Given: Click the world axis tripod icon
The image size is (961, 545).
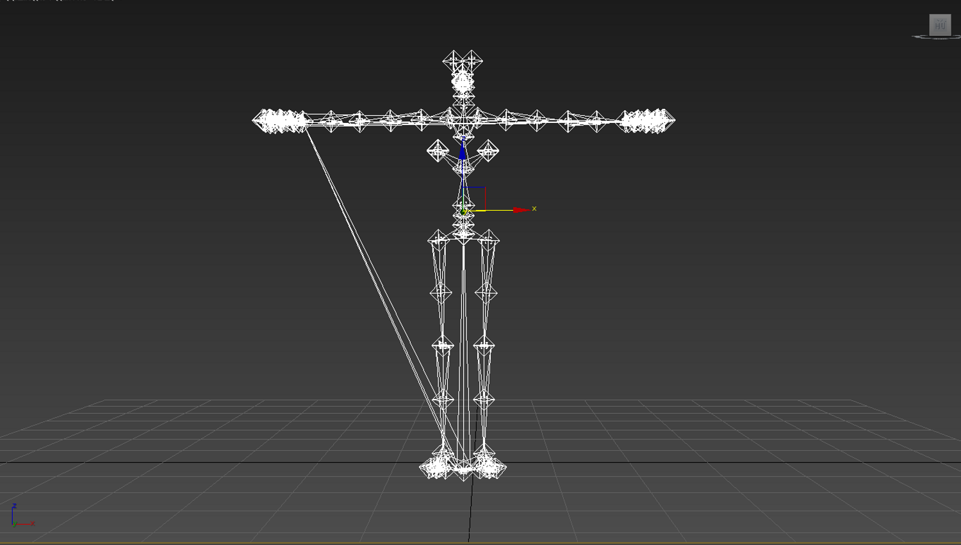Looking at the screenshot, I should point(21,516).
